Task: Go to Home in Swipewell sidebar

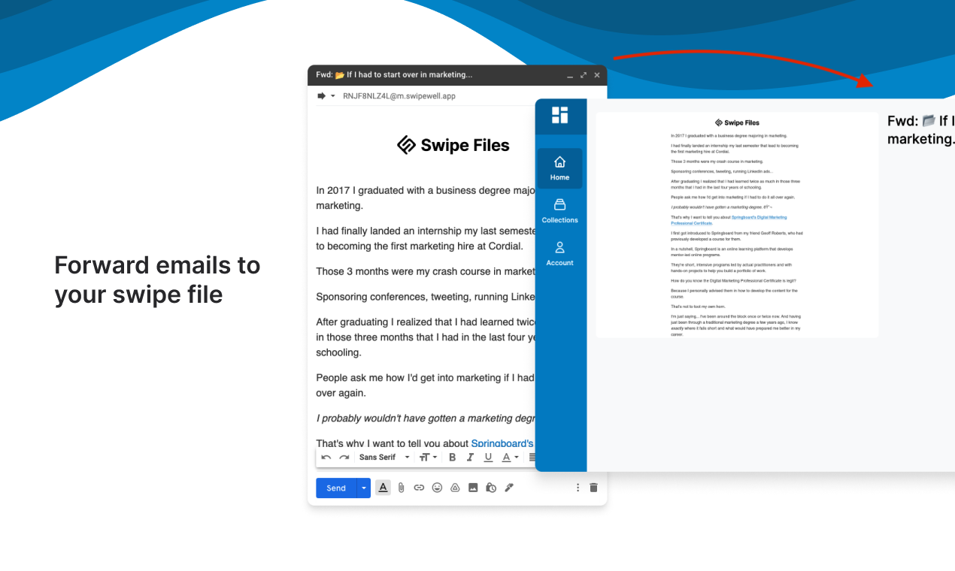Action: tap(559, 168)
